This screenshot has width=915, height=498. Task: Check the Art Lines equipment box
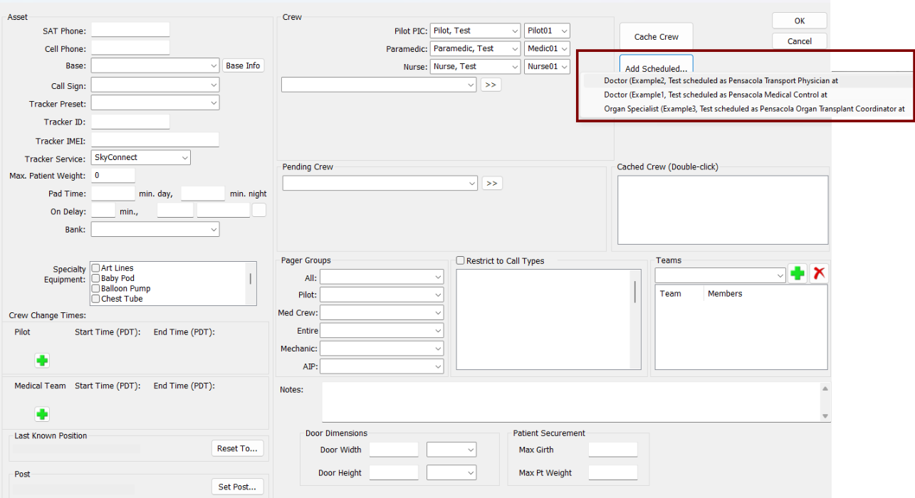coord(96,268)
